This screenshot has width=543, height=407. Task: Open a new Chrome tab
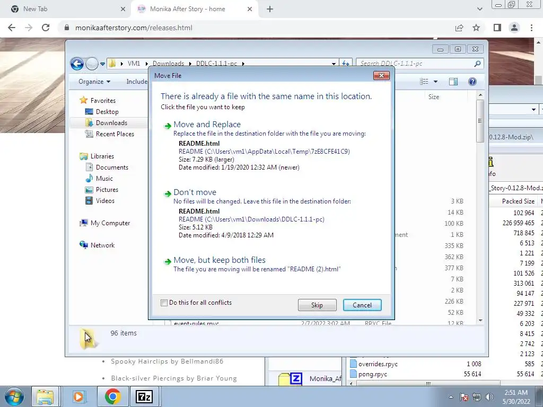coord(270,9)
